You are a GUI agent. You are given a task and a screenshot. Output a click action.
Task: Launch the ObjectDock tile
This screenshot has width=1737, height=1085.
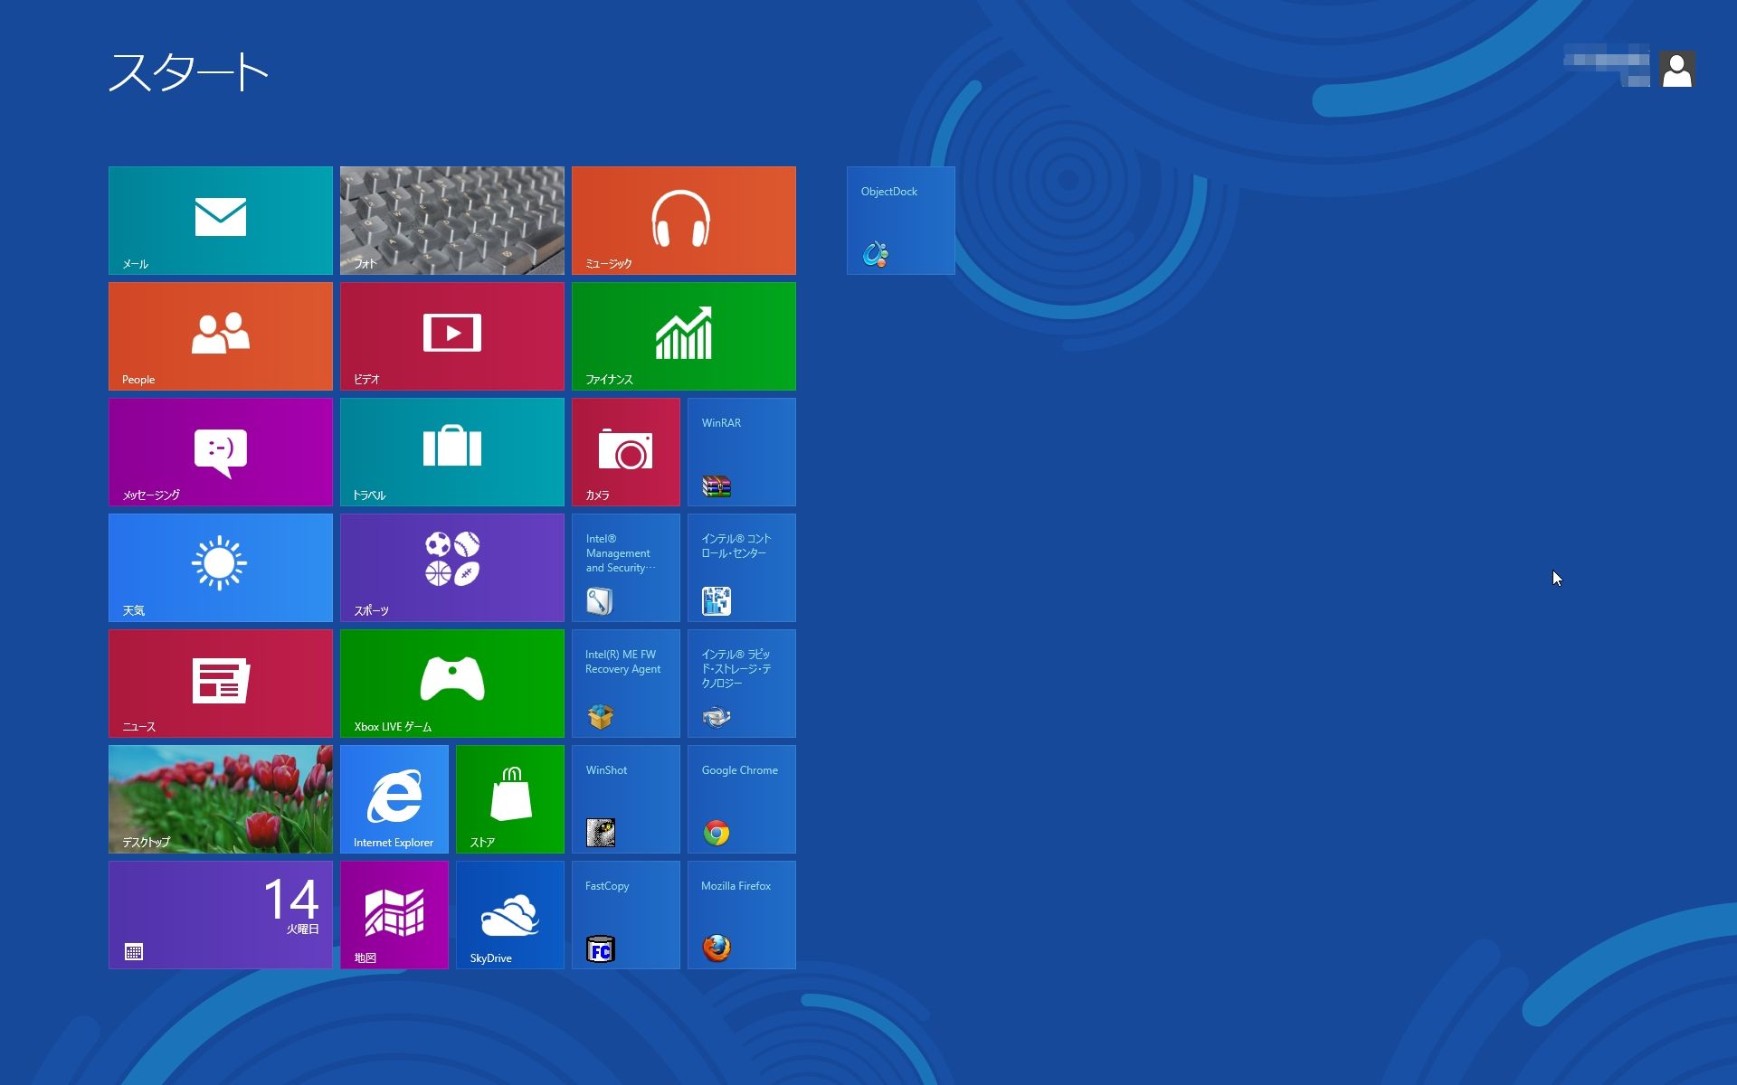pyautogui.click(x=900, y=220)
